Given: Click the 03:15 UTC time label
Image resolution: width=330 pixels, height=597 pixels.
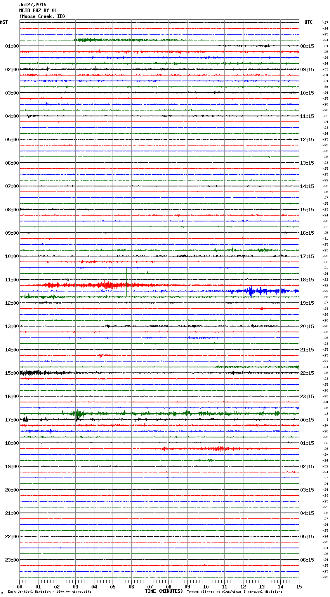Looking at the screenshot, I should 307,490.
